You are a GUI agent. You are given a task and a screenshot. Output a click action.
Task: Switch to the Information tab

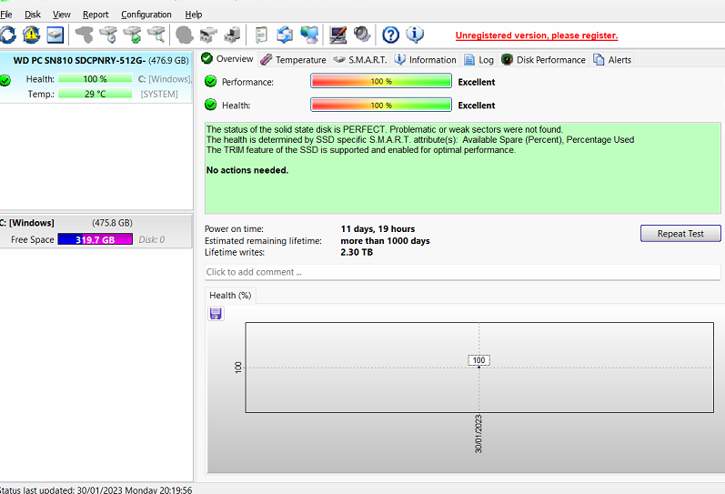(426, 60)
